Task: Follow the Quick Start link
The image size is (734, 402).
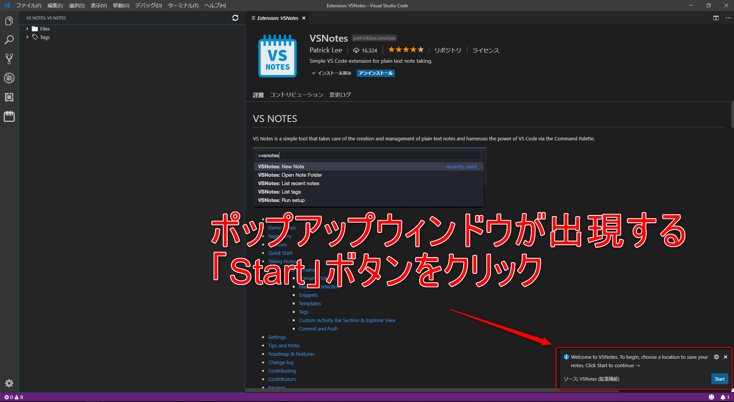Action: pyautogui.click(x=280, y=253)
